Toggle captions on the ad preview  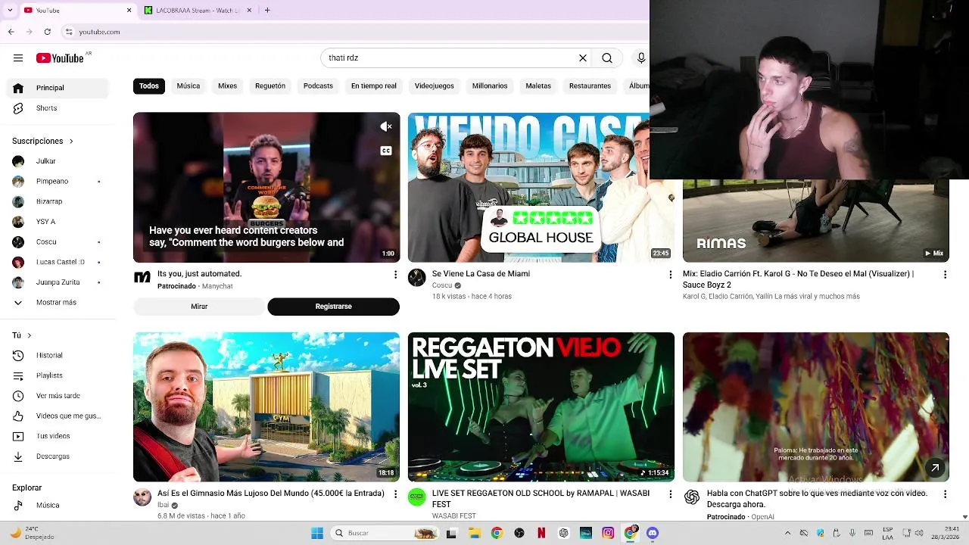point(386,151)
